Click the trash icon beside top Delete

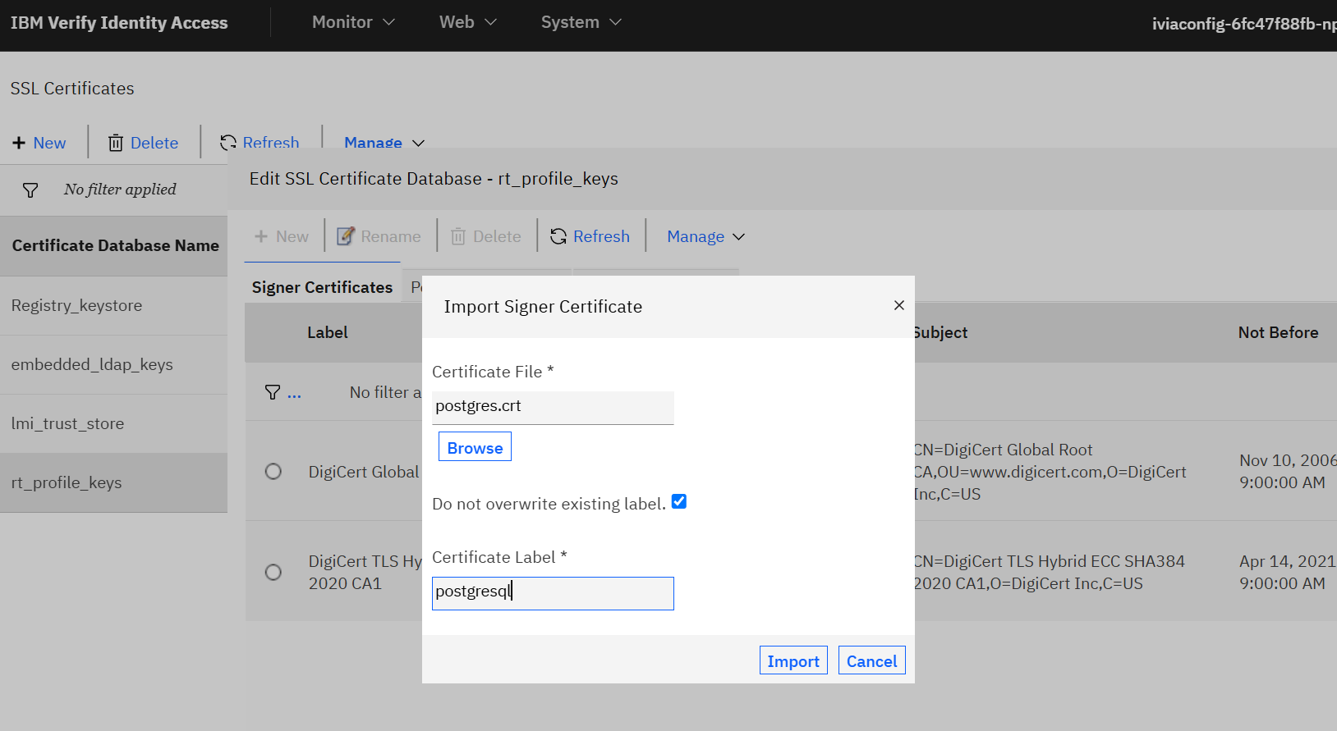[x=116, y=143]
